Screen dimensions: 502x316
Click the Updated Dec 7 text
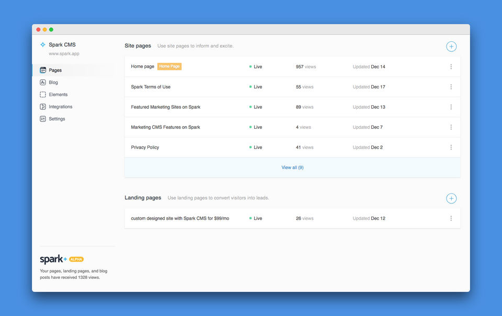368,127
